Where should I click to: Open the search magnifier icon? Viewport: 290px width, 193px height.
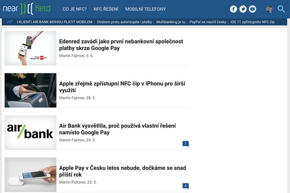281,9
